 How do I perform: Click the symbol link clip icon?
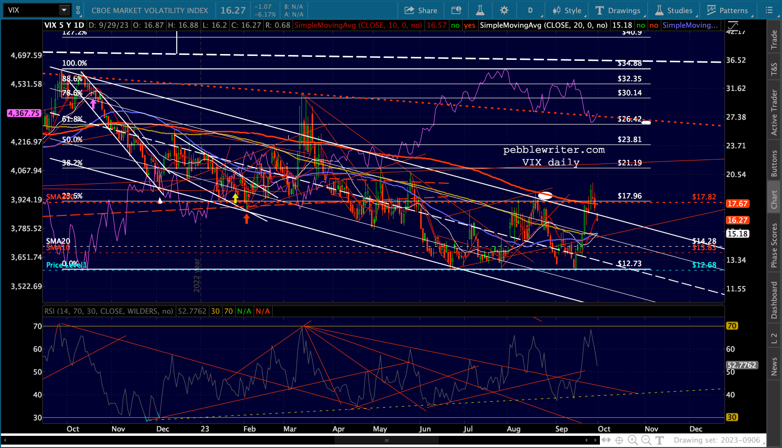78,10
